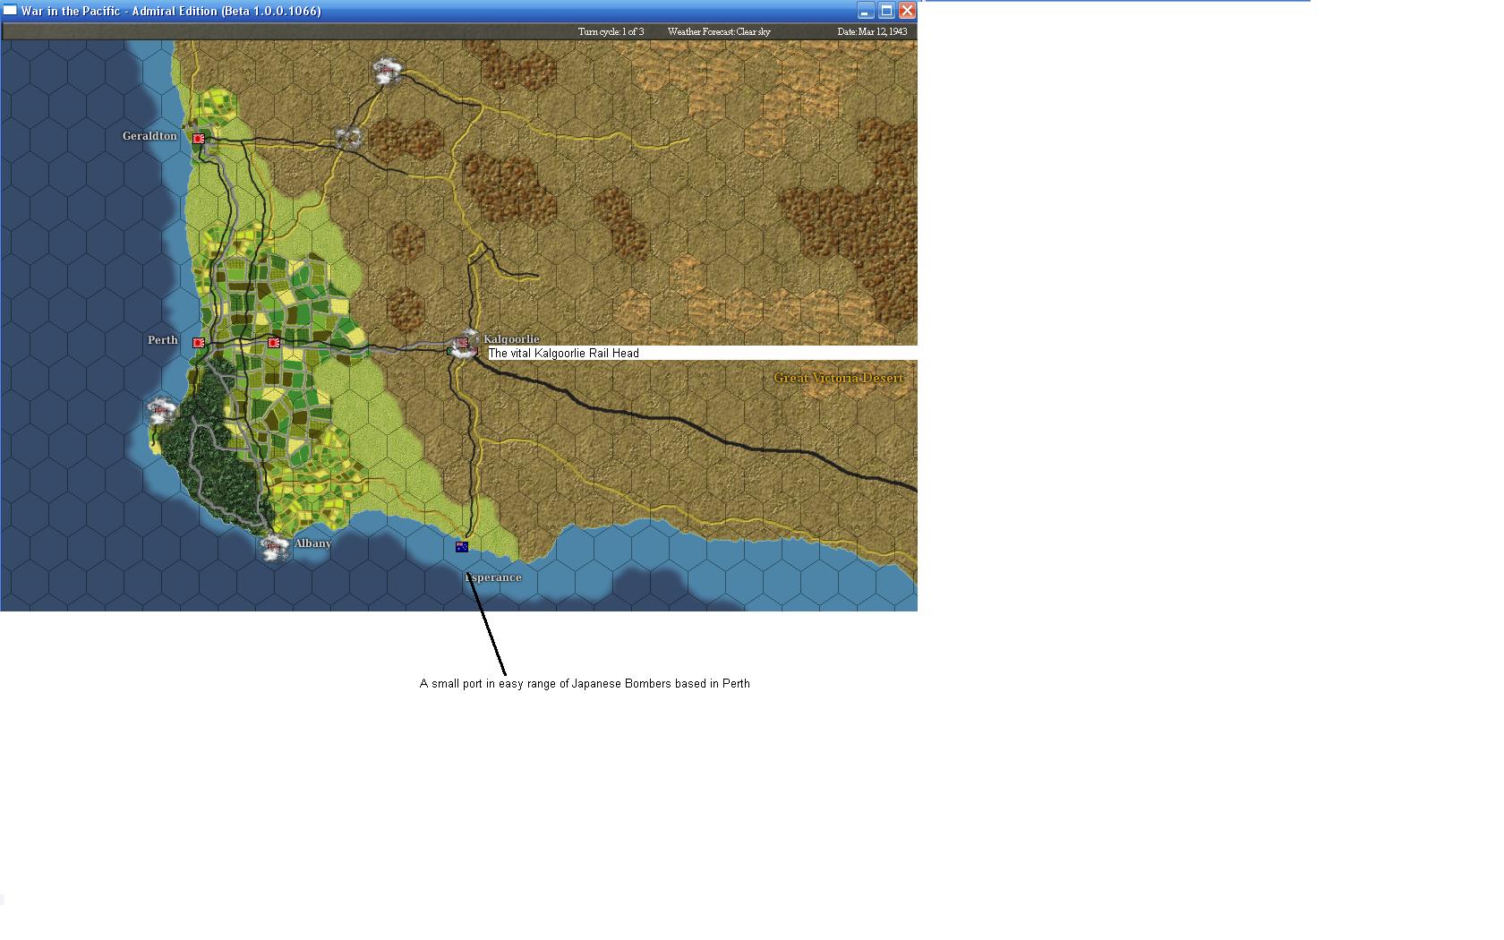Click the clouded base icon at Kalgoorlie
The image size is (1504, 940).
pyautogui.click(x=465, y=345)
